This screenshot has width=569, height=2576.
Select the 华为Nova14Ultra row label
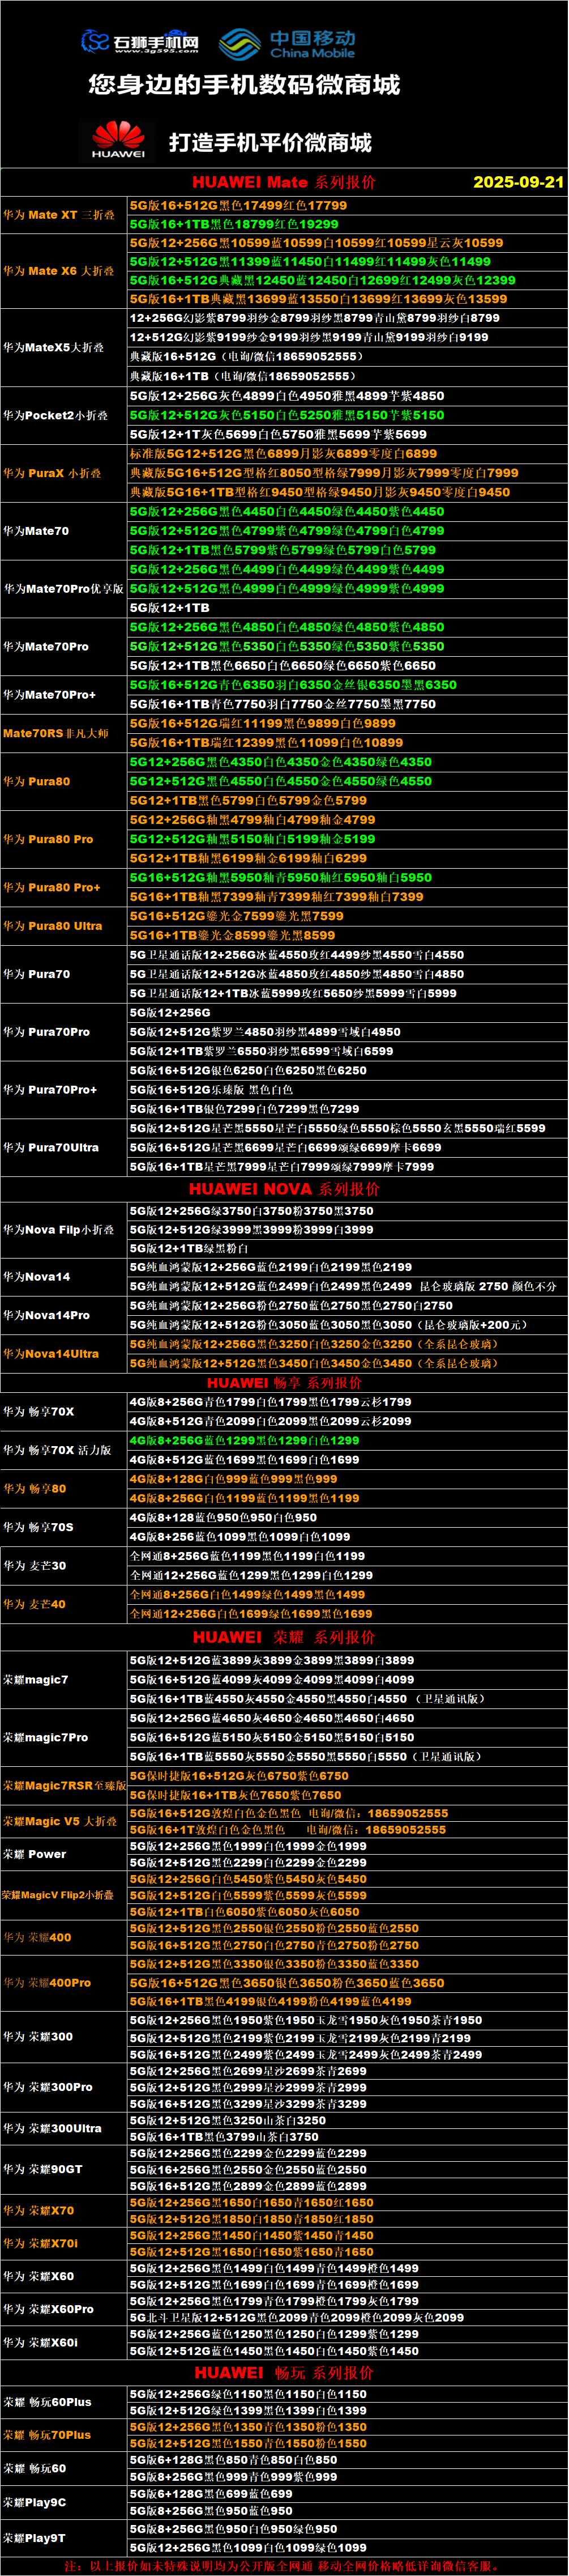51,1353
